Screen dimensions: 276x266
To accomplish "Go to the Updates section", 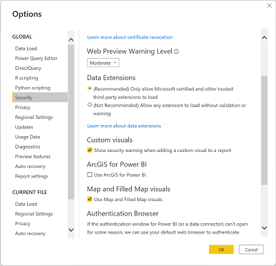I will 24,127.
